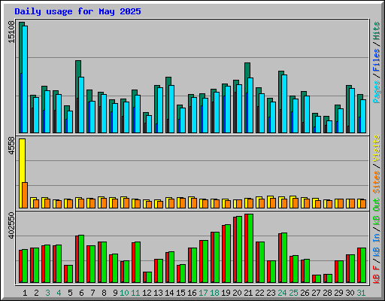This screenshot has height=301, width=385.
Task: Click the "Pages" legend text
Action: coord(376,92)
